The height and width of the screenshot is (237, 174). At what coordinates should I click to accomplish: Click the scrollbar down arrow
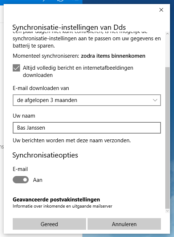click(x=167, y=211)
